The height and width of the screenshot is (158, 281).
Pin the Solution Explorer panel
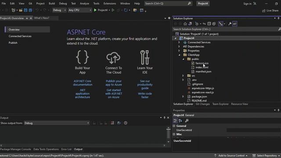[x=278, y=18]
